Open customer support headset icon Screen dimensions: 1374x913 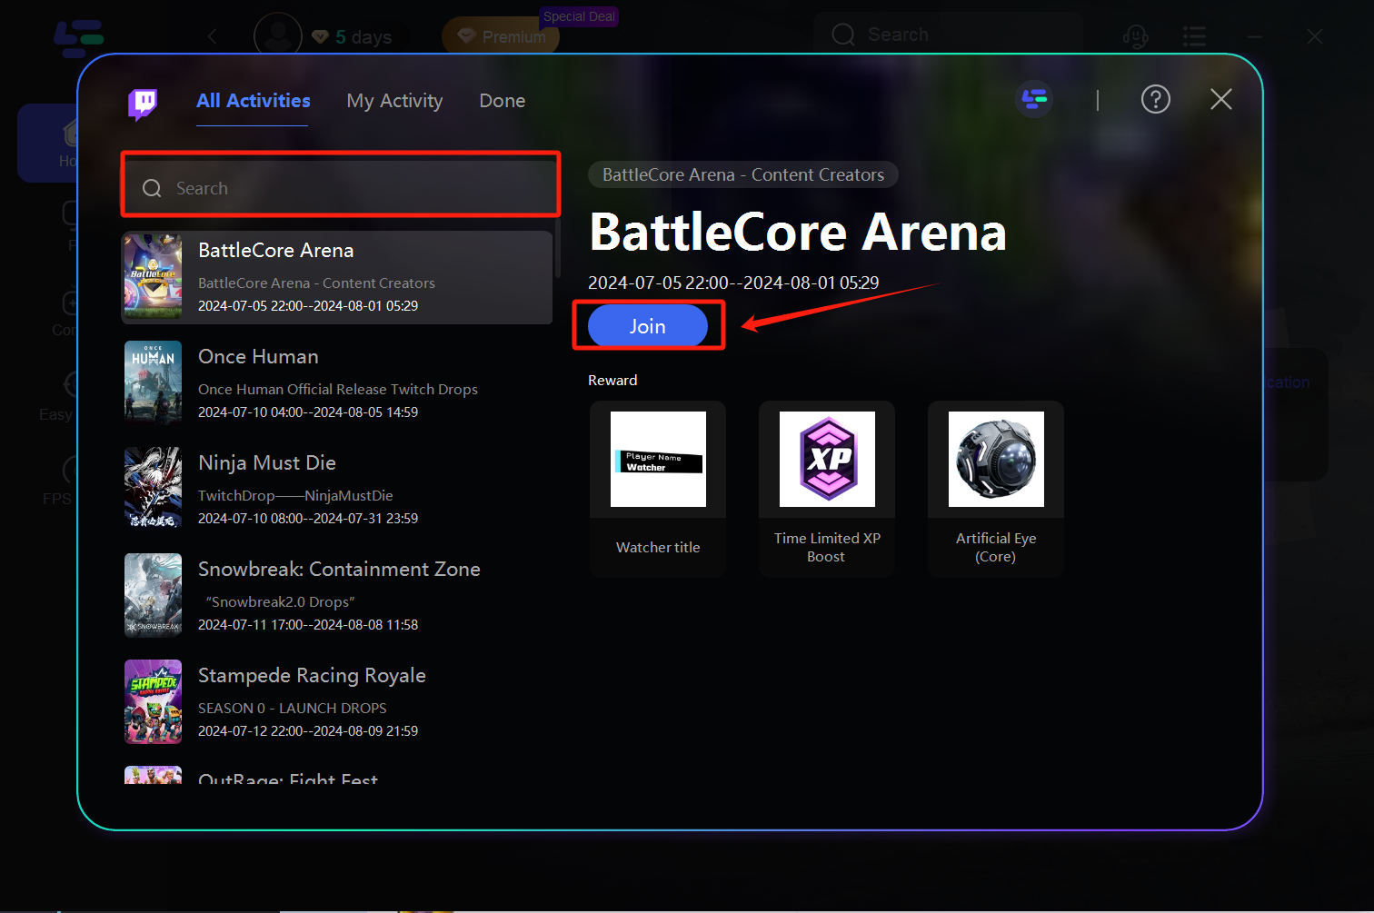1136,36
